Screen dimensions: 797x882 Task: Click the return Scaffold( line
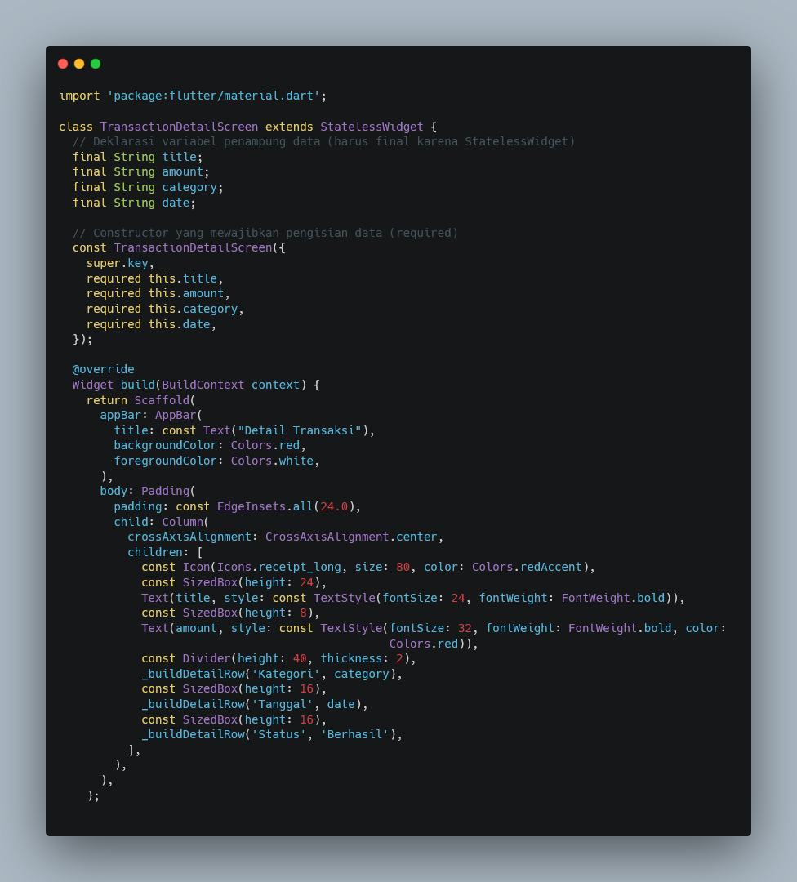click(x=140, y=400)
